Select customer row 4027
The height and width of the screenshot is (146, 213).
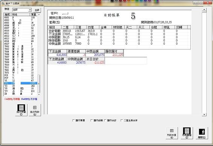pos(20,44)
